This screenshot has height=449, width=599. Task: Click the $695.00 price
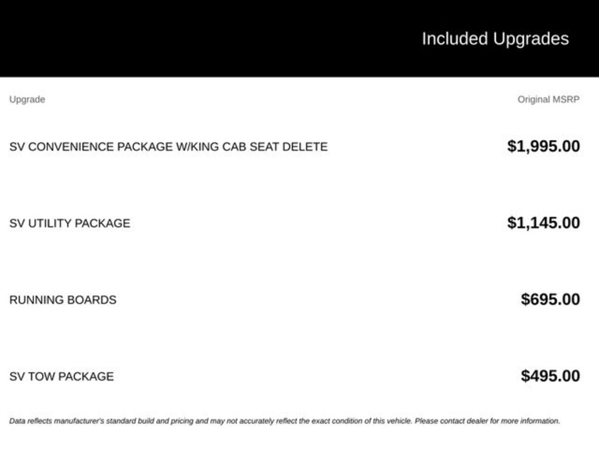550,299
